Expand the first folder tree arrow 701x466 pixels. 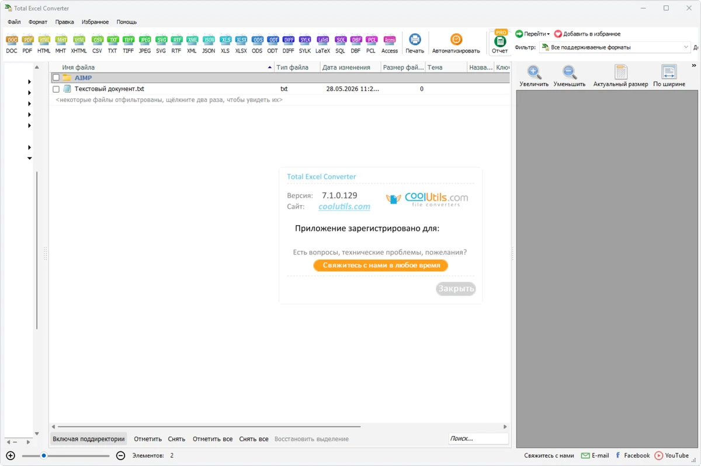click(29, 82)
